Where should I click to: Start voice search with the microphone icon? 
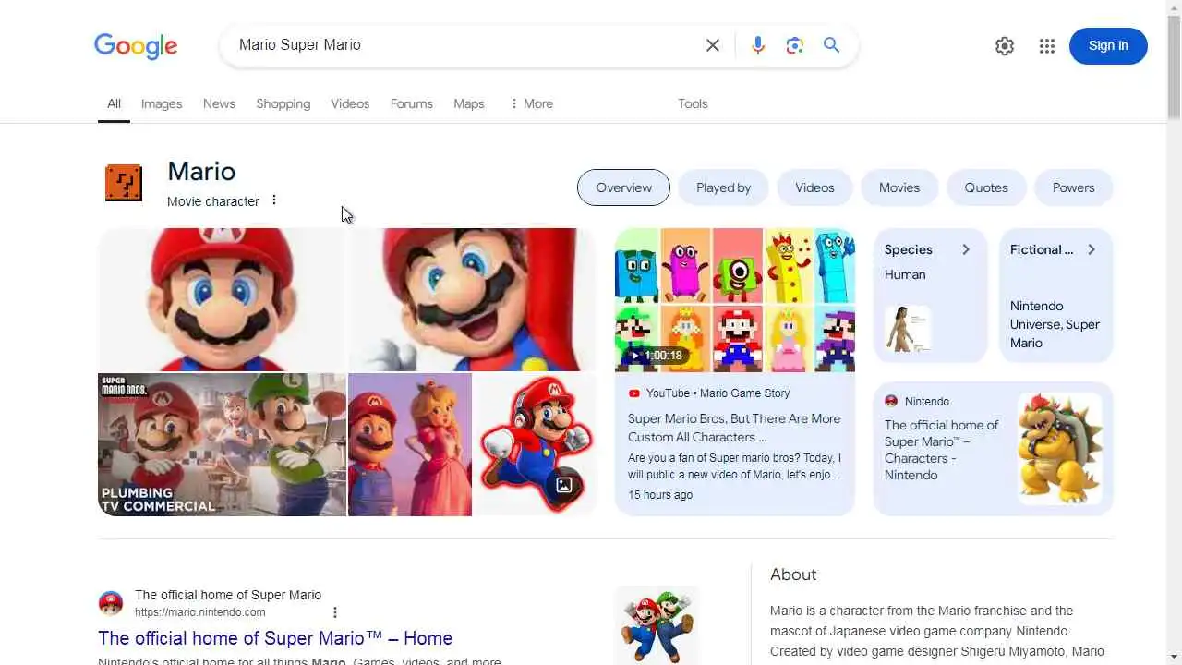pyautogui.click(x=758, y=45)
